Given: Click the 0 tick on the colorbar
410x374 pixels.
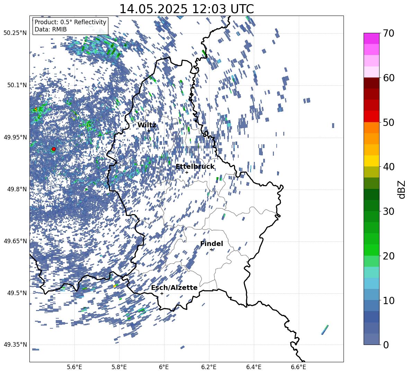Looking at the screenshot, I should coord(386,345).
